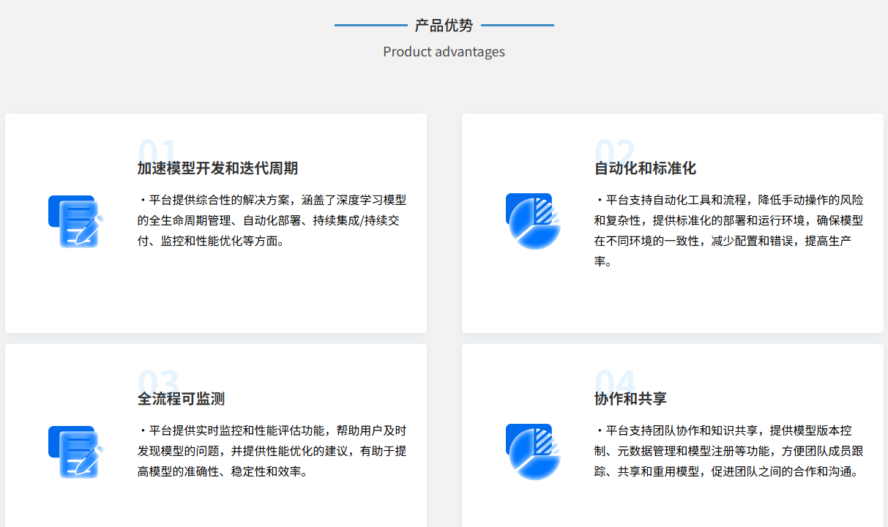Viewport: 888px width, 527px height.
Task: Click the pie chart icon in 协作和共享 card
Action: point(532,452)
